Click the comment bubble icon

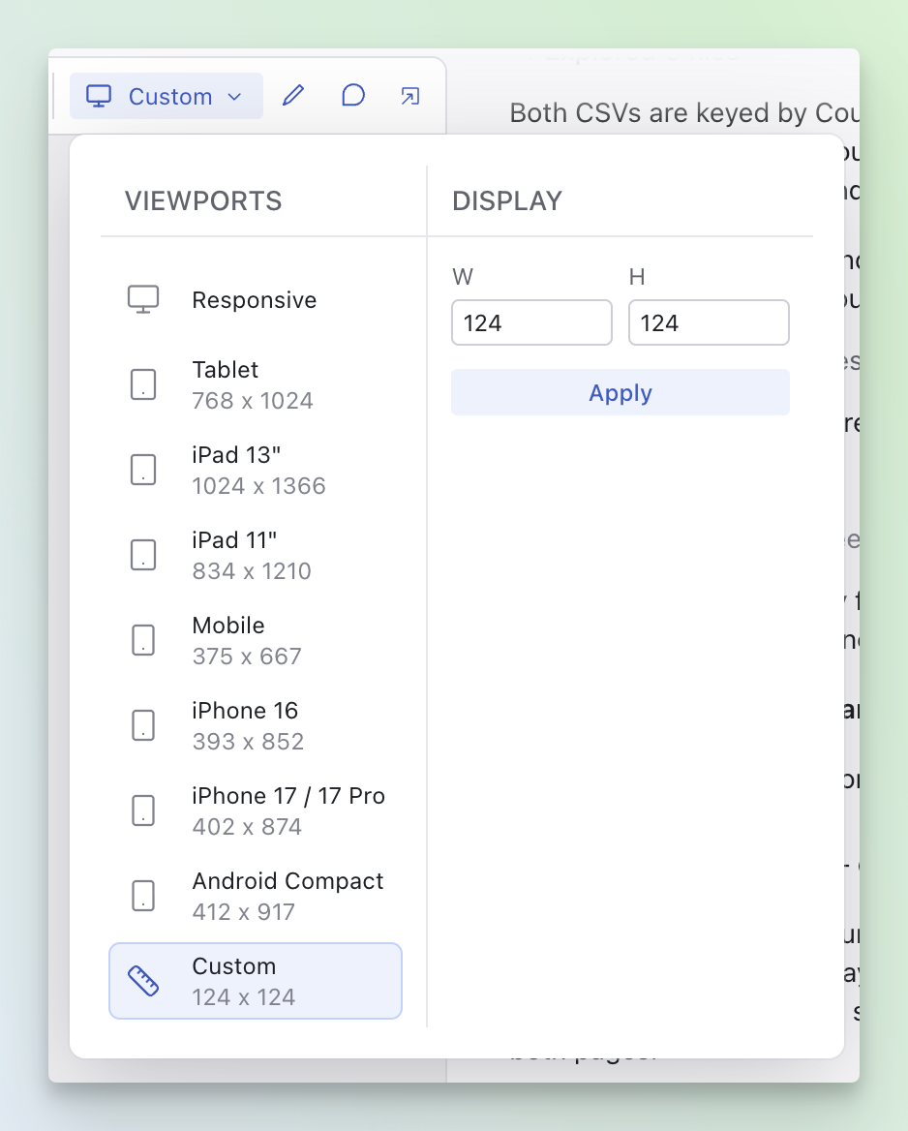tap(352, 95)
